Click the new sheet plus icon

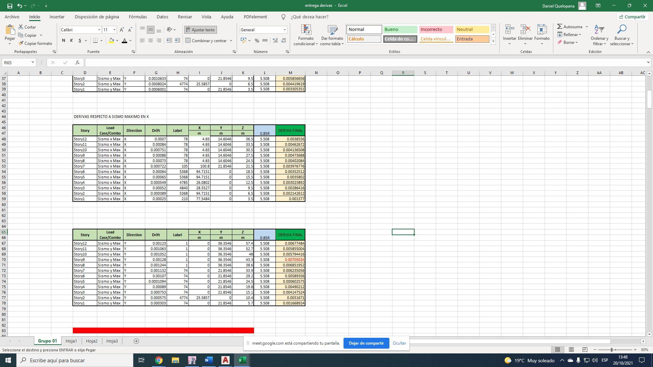[136, 341]
